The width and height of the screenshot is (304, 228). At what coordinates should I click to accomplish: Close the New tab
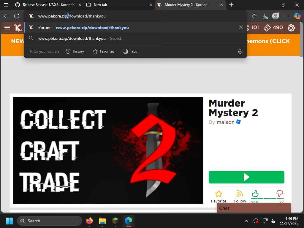[x=151, y=5]
